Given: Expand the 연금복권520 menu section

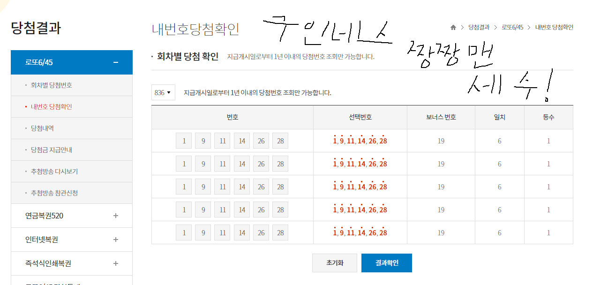Looking at the screenshot, I should tap(116, 216).
